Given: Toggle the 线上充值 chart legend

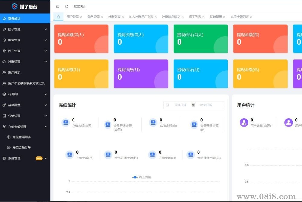Looking at the screenshot, I should [x=142, y=177].
